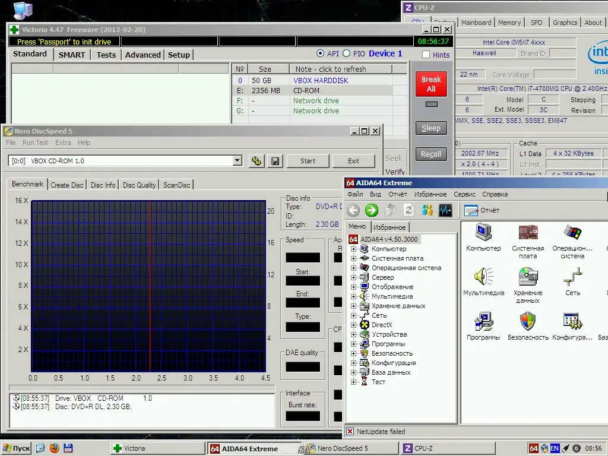Enable the Hints checkbox in Victoria

tap(426, 55)
